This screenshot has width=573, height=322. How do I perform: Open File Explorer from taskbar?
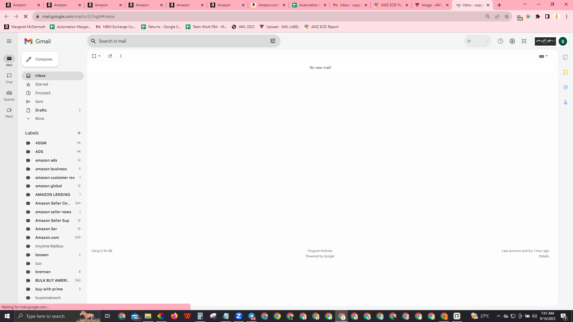pos(148,316)
